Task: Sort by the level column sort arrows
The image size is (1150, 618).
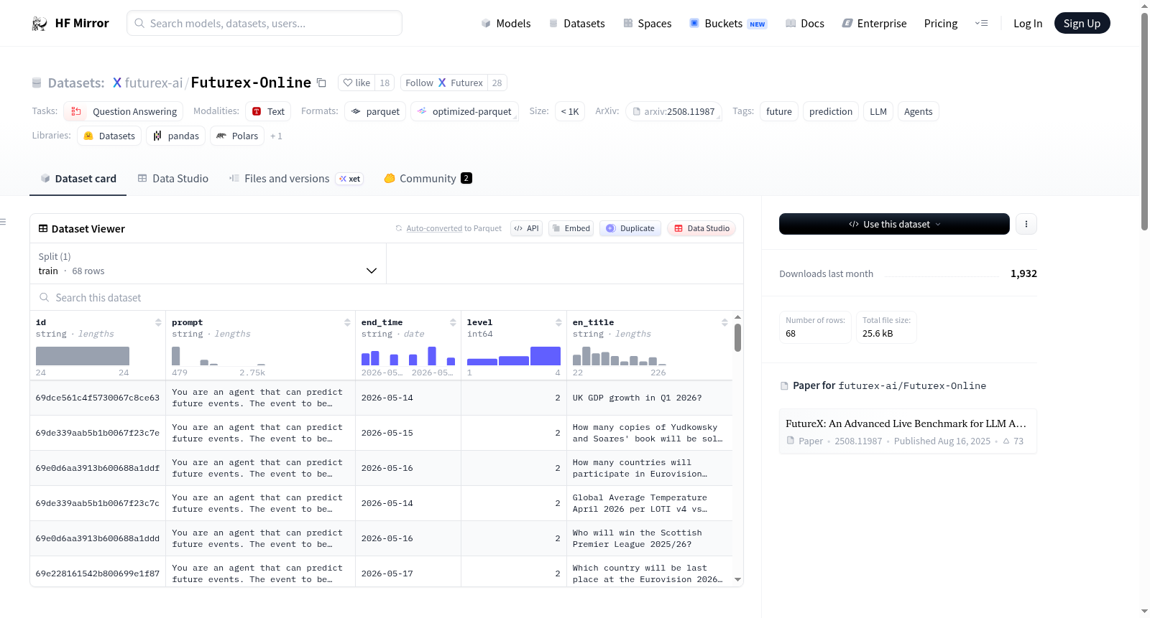Action: click(x=558, y=322)
